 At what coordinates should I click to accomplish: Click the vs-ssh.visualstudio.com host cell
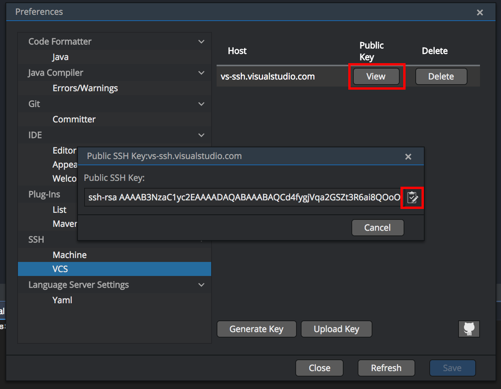click(268, 76)
